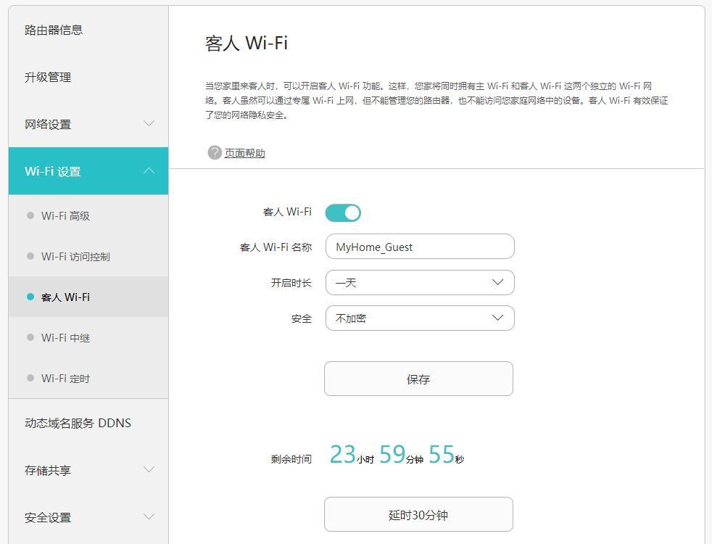
Task: Expand the 网络设置 section
Action: click(88, 124)
